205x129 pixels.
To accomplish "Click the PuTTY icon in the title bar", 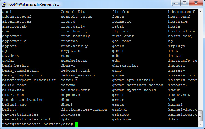I will 4,4.
